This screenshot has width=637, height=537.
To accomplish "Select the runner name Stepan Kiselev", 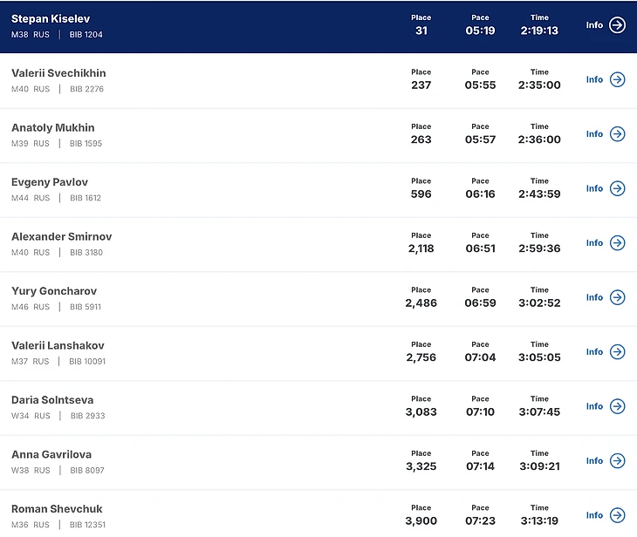I will pyautogui.click(x=51, y=19).
